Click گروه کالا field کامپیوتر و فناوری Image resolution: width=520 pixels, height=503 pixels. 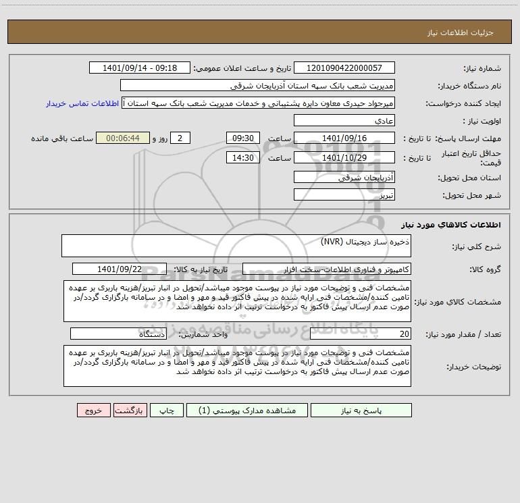pyautogui.click(x=327, y=269)
